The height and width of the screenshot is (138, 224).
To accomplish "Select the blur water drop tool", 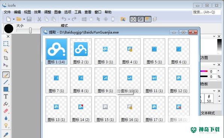I will point(6,118).
